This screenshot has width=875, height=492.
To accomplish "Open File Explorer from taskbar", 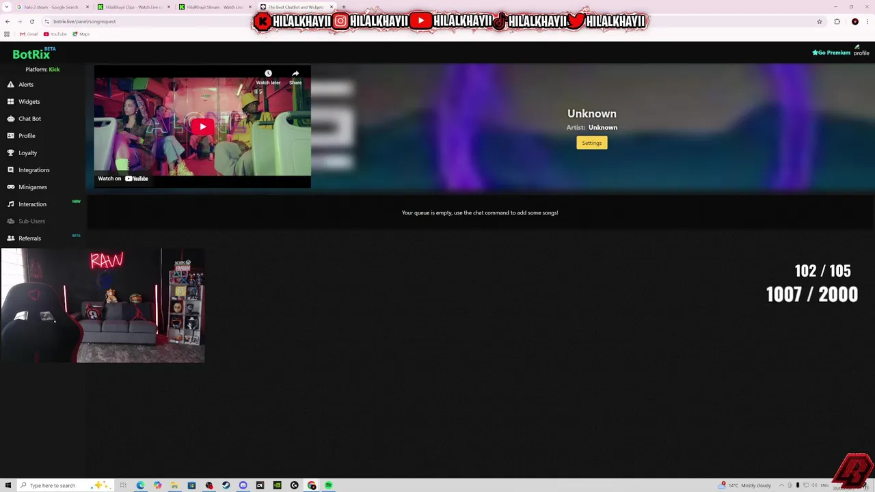I will [x=174, y=485].
